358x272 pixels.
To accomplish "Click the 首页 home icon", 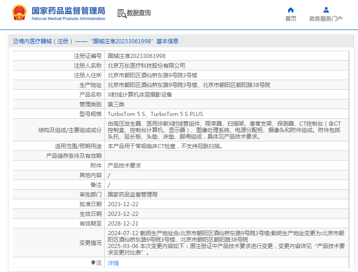I will click(x=291, y=10).
